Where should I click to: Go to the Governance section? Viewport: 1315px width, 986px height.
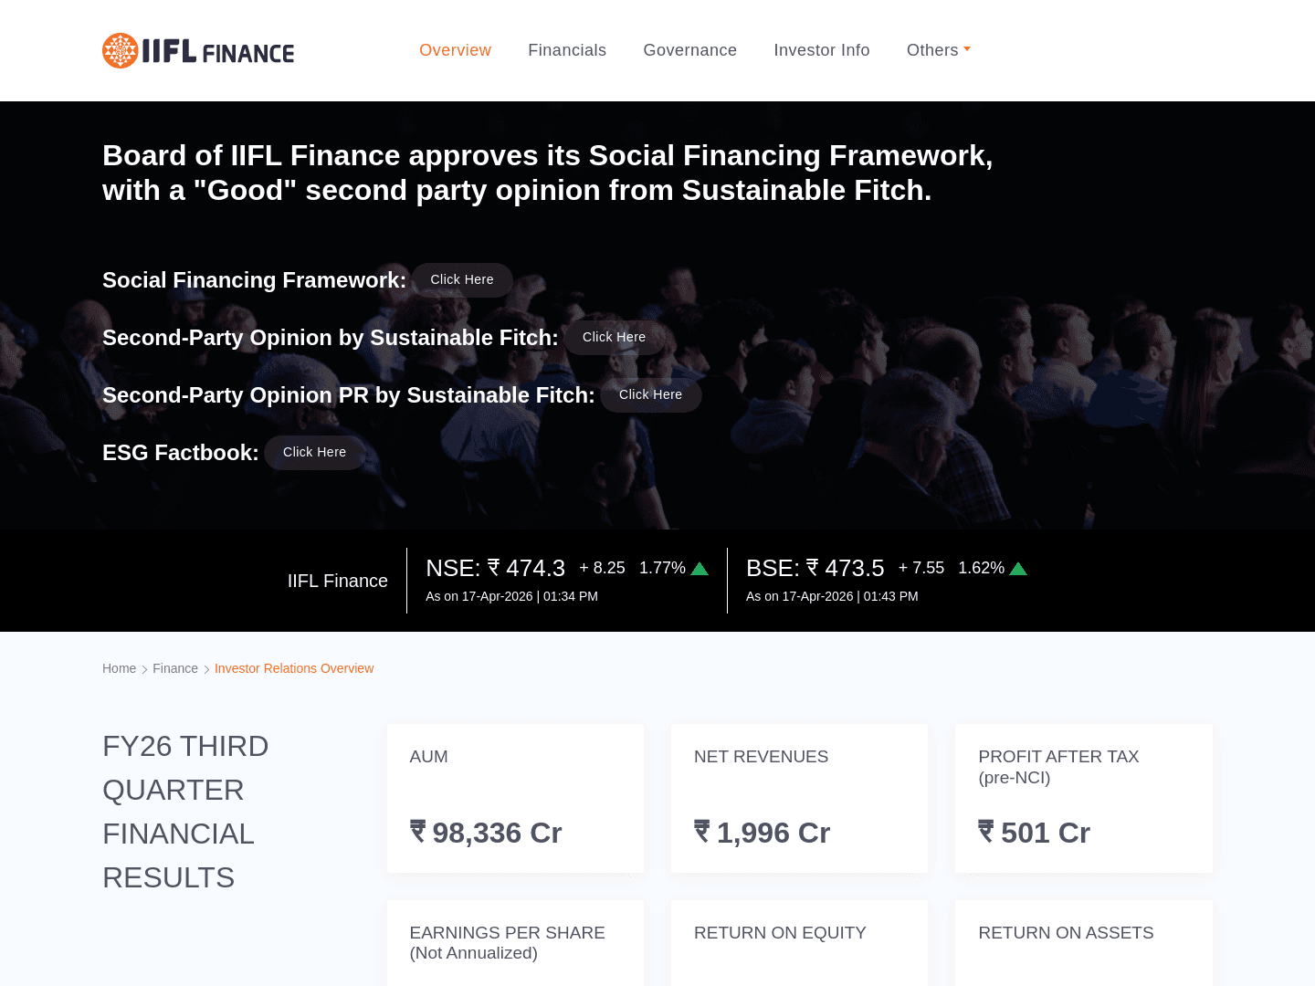690,50
